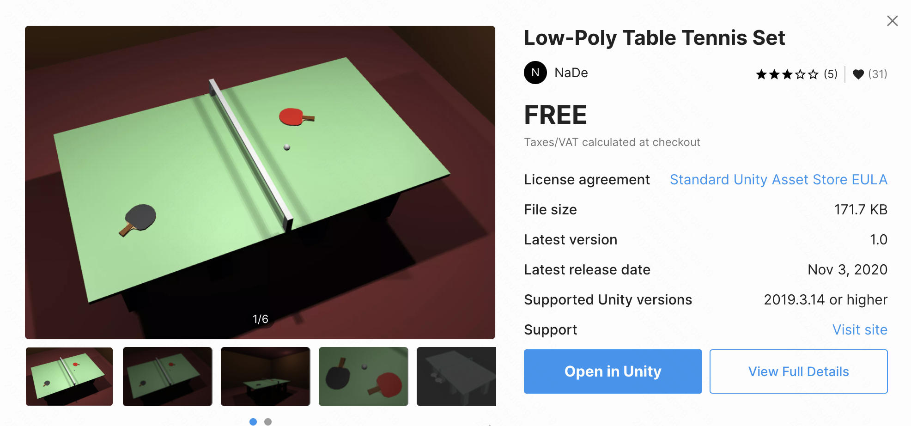Open the Visit site support link

click(860, 330)
